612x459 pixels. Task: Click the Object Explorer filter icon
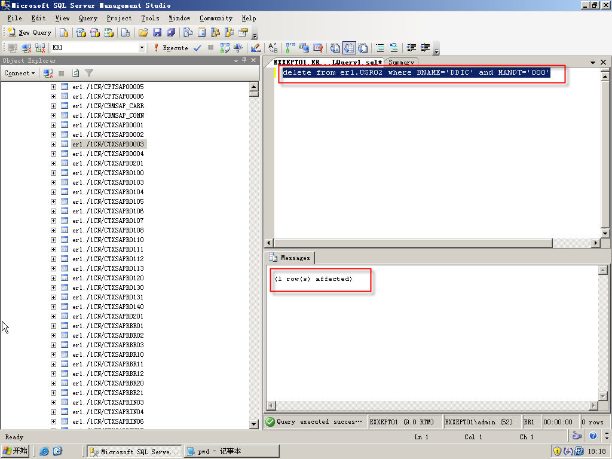point(89,73)
